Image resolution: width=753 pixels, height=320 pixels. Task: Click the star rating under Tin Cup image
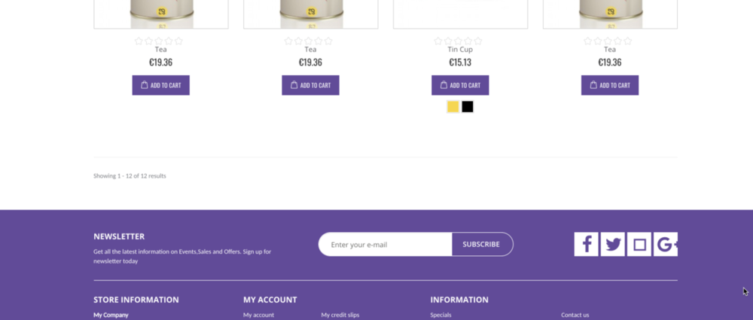[x=458, y=41]
